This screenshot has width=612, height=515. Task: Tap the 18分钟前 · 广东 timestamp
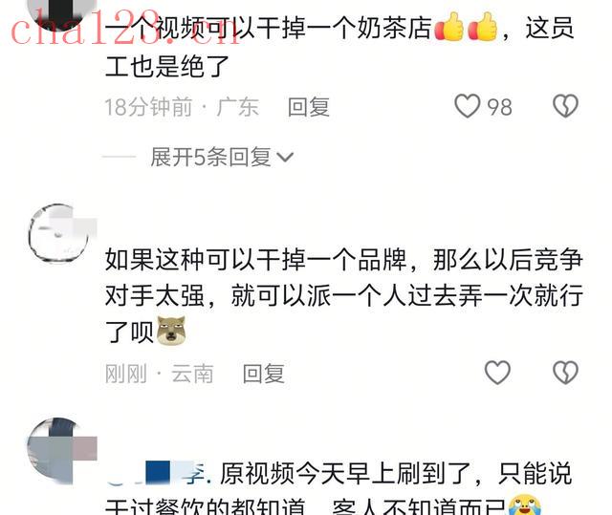pos(182,107)
